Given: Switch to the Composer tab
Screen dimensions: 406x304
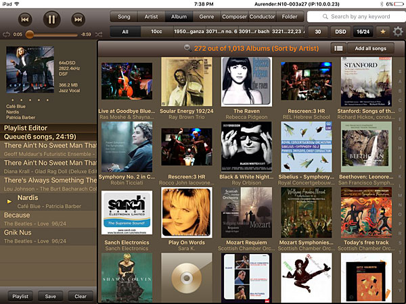Looking at the screenshot, I should point(234,16).
